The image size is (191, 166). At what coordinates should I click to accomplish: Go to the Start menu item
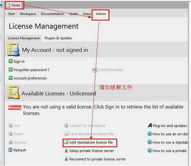click(x=11, y=14)
